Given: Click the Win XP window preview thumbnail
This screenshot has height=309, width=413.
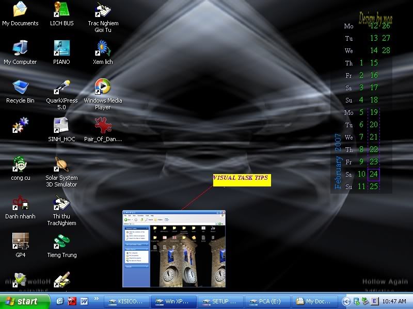Looking at the screenshot, I should pos(174,249).
